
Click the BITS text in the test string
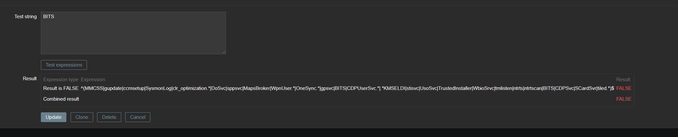(x=49, y=17)
